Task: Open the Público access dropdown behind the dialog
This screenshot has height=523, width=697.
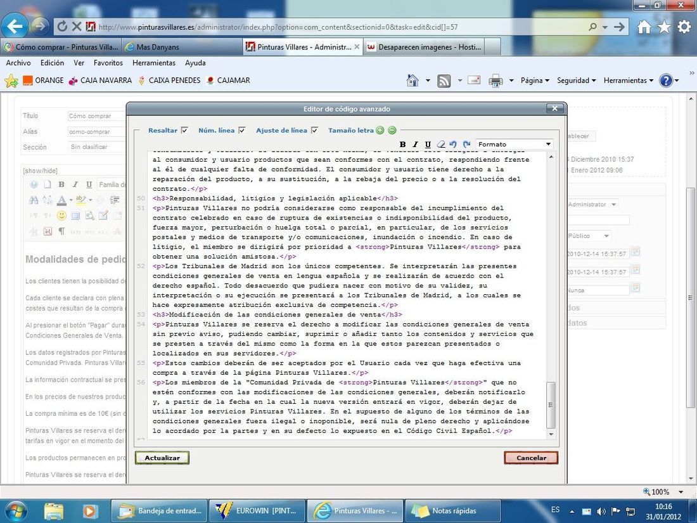Action: [x=589, y=236]
